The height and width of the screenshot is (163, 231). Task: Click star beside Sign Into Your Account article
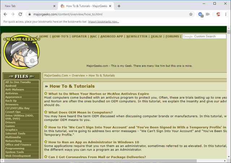(46, 127)
